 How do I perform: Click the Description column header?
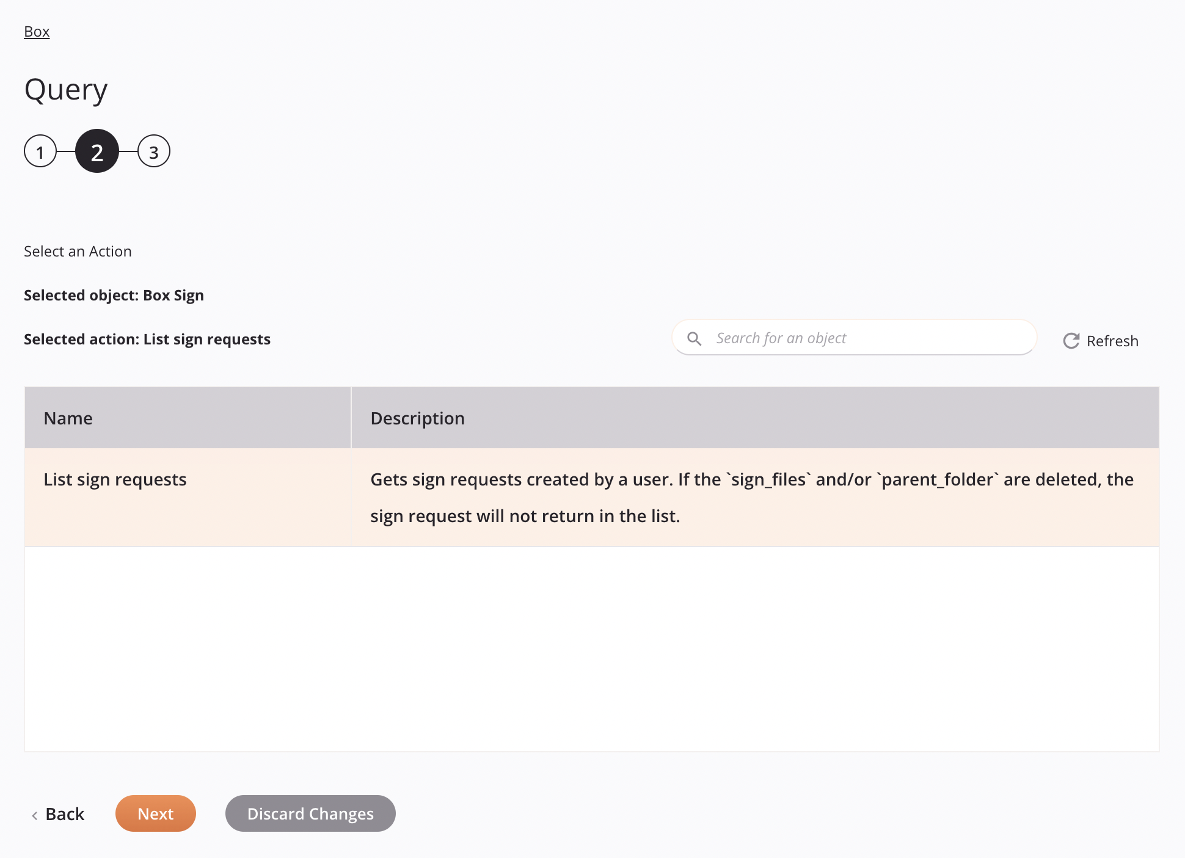[755, 418]
